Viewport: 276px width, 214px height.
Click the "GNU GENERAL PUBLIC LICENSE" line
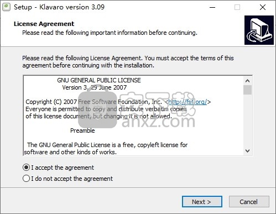click(x=99, y=80)
